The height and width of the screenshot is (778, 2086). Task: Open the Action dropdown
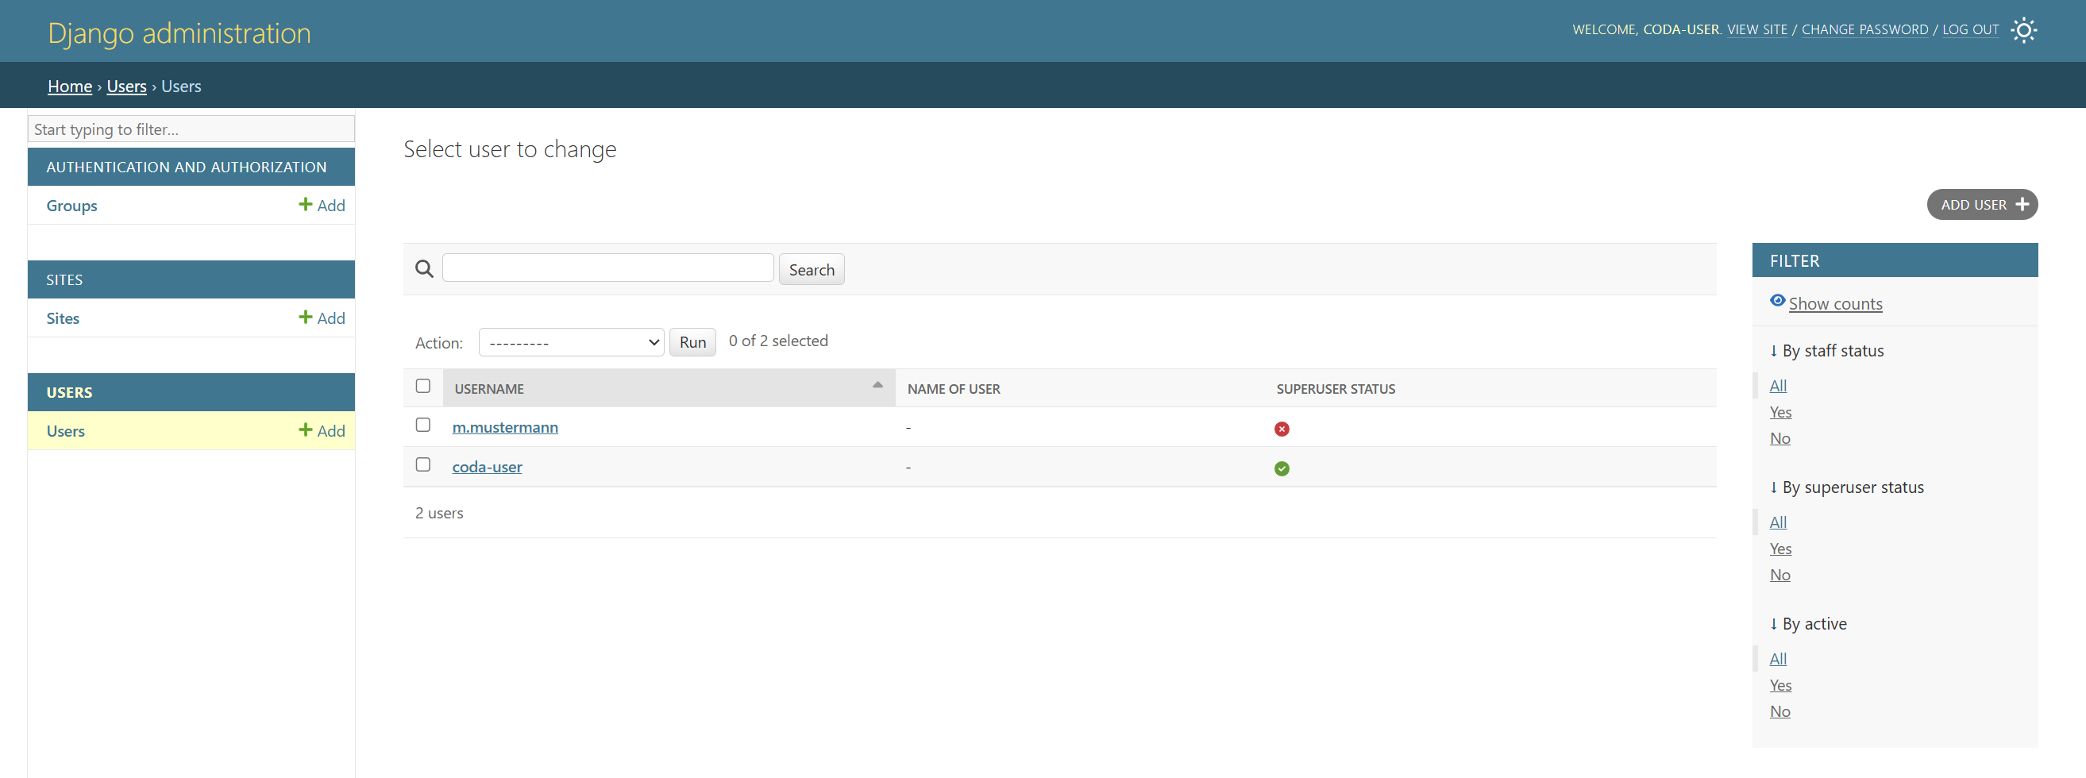click(571, 341)
